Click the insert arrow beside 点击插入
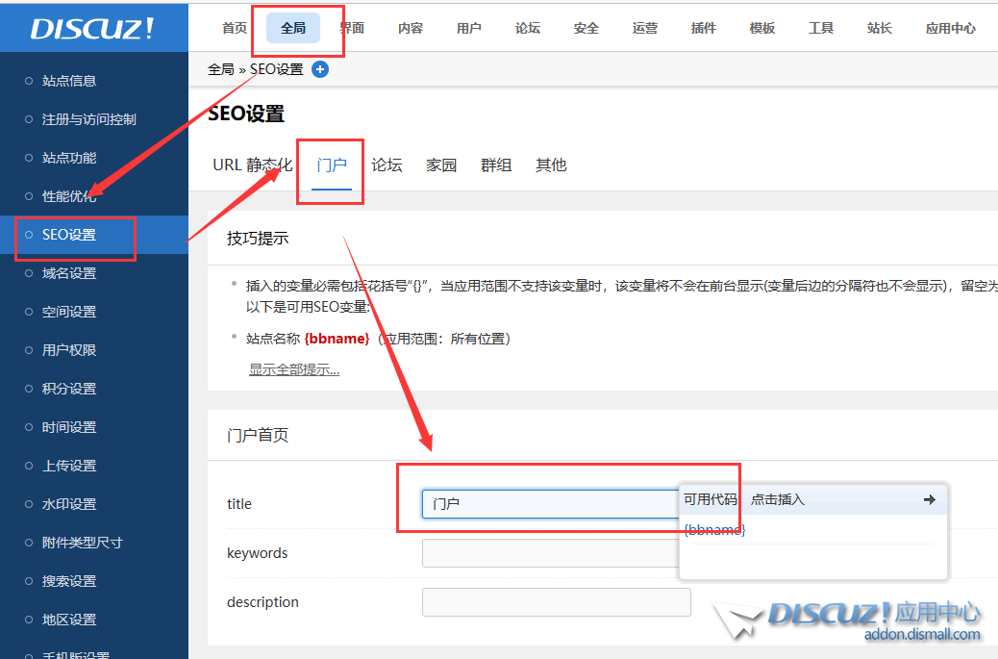 tap(928, 499)
